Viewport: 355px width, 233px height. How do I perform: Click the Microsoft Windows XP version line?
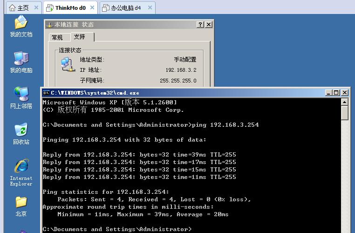109,103
